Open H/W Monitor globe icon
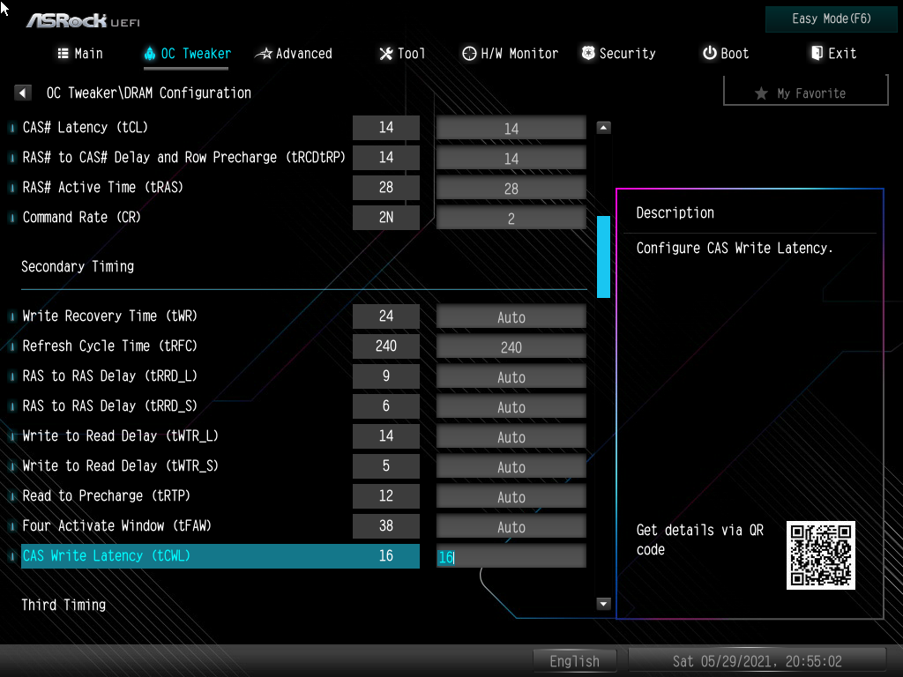The width and height of the screenshot is (903, 677). 470,53
